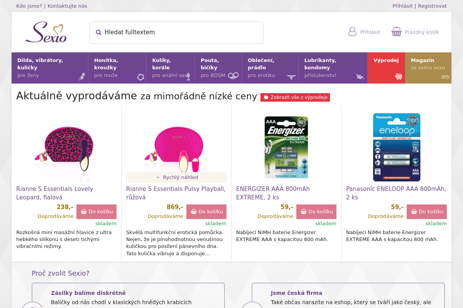The image size is (463, 308).
Task: Click Proč zvolit Sexio? heading
Action: tap(61, 273)
